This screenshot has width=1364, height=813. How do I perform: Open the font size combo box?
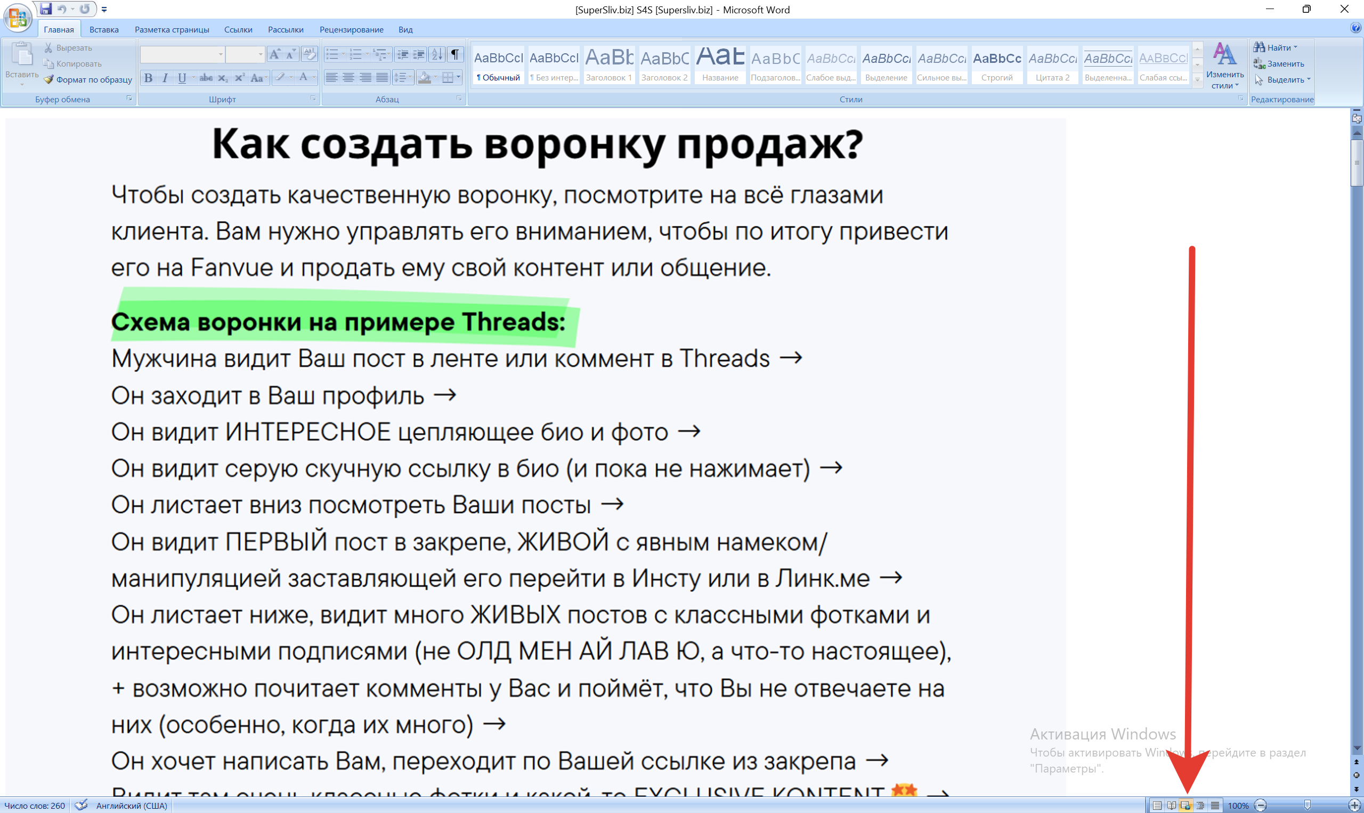coord(246,54)
